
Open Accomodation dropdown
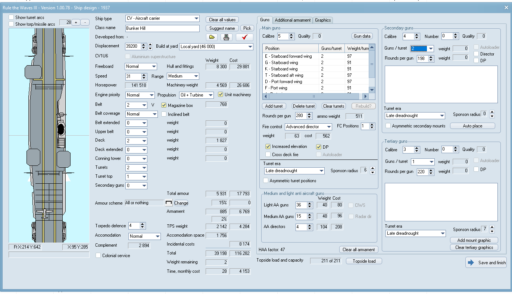coord(157,236)
